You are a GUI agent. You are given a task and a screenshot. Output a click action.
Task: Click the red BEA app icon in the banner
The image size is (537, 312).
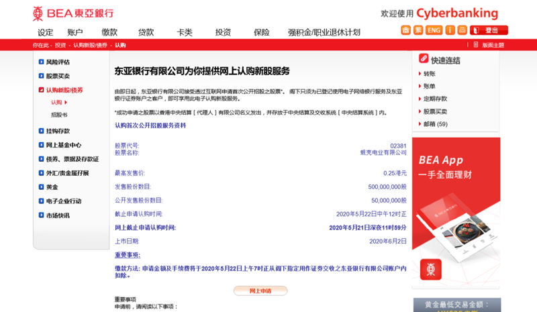tap(431, 270)
